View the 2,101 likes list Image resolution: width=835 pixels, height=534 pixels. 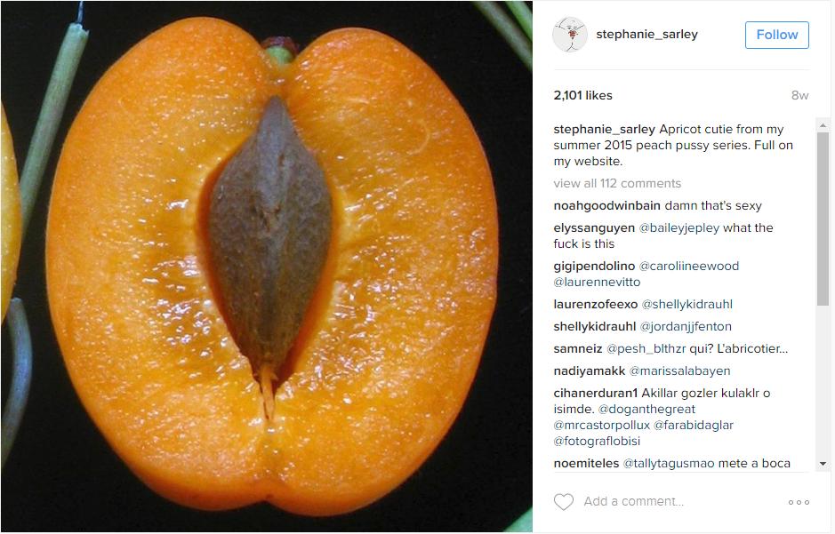tap(582, 96)
